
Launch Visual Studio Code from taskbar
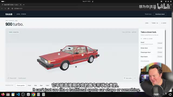pos(18,94)
